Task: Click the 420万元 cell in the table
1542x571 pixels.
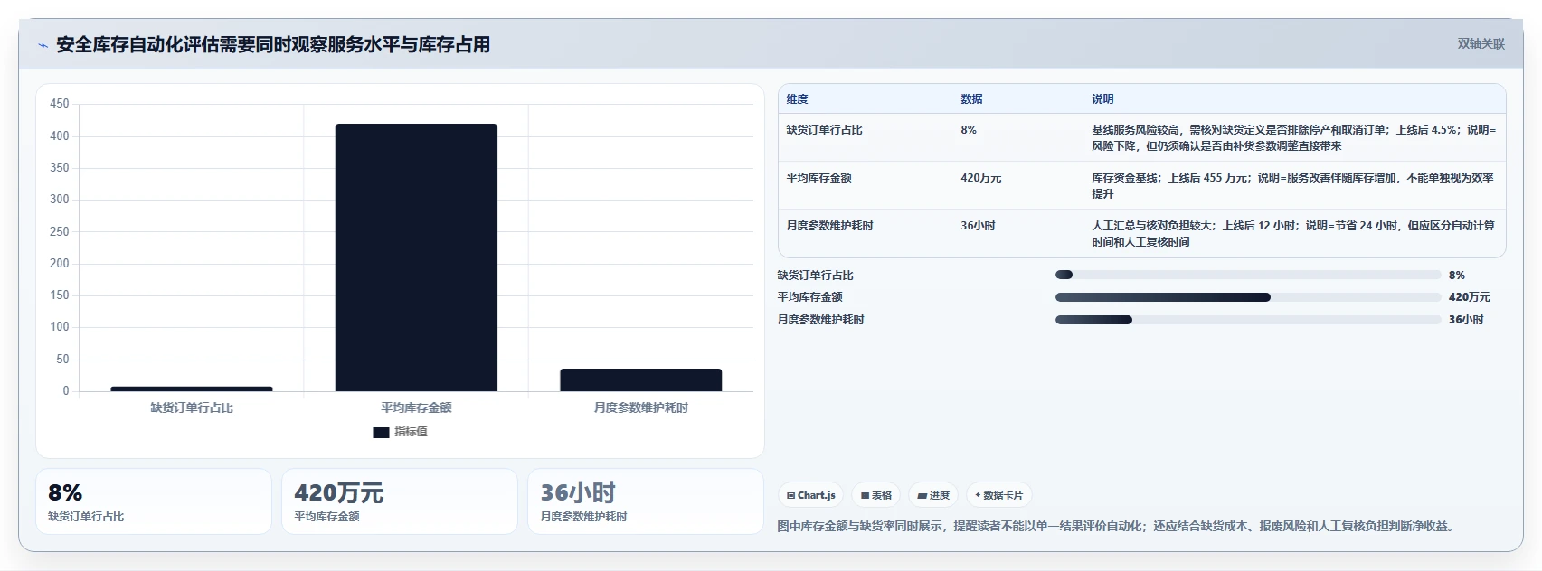Action: coord(981,178)
